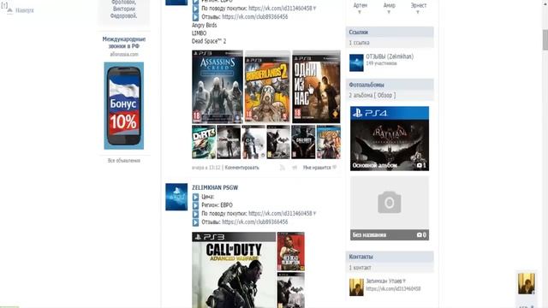Open the share icon under the Assassin's Creed post

[x=282, y=168]
